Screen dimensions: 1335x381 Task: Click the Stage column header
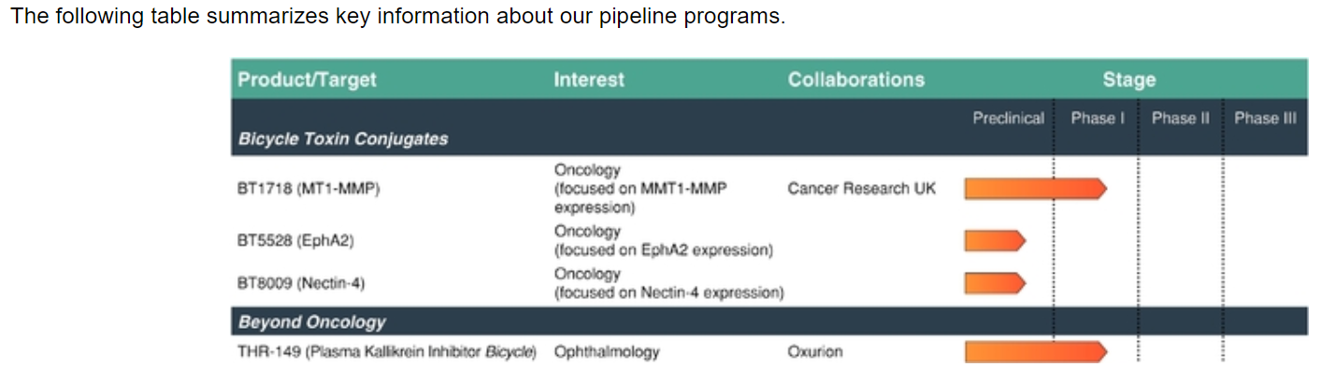coord(1128,79)
